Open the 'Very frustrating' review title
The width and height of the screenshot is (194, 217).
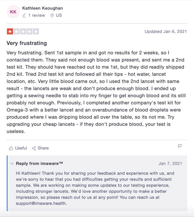(x=27, y=43)
